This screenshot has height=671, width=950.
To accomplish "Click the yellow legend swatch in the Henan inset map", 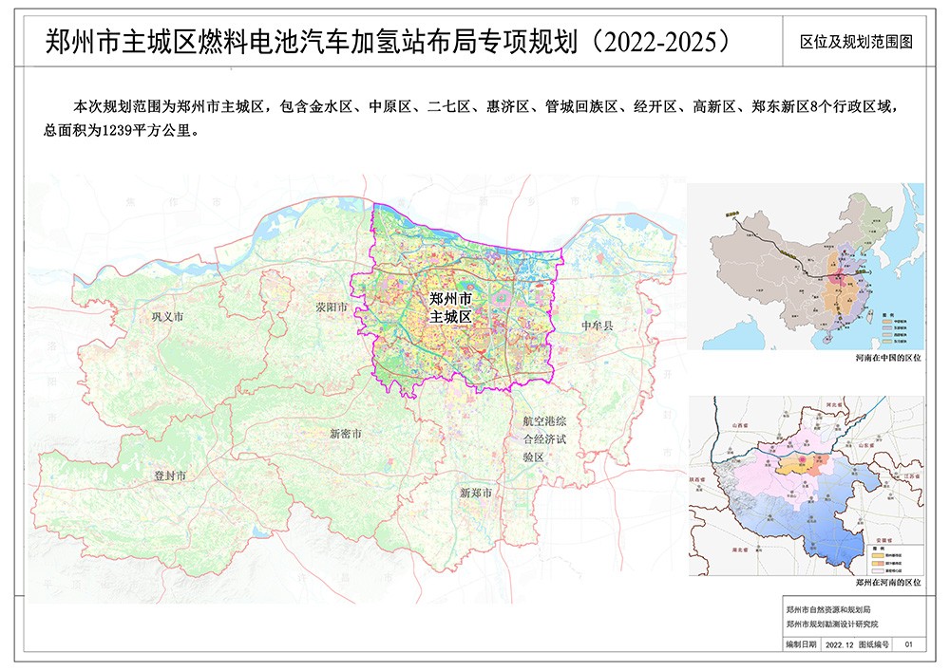I will (878, 555).
